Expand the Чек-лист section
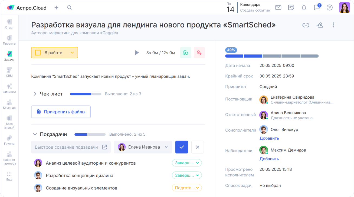 [35, 94]
